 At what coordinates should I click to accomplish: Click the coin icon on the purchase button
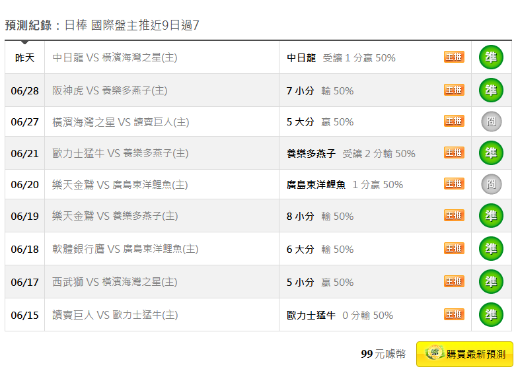pyautogui.click(x=435, y=354)
